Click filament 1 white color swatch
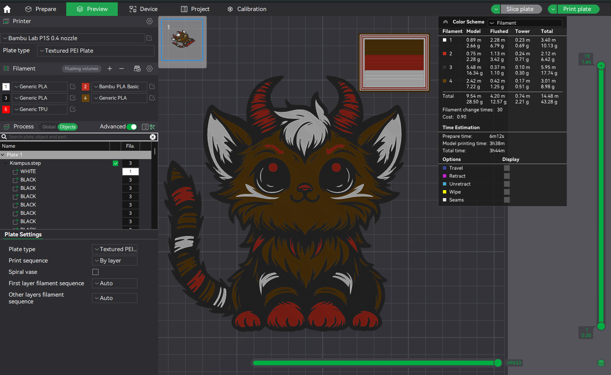 pyautogui.click(x=6, y=87)
